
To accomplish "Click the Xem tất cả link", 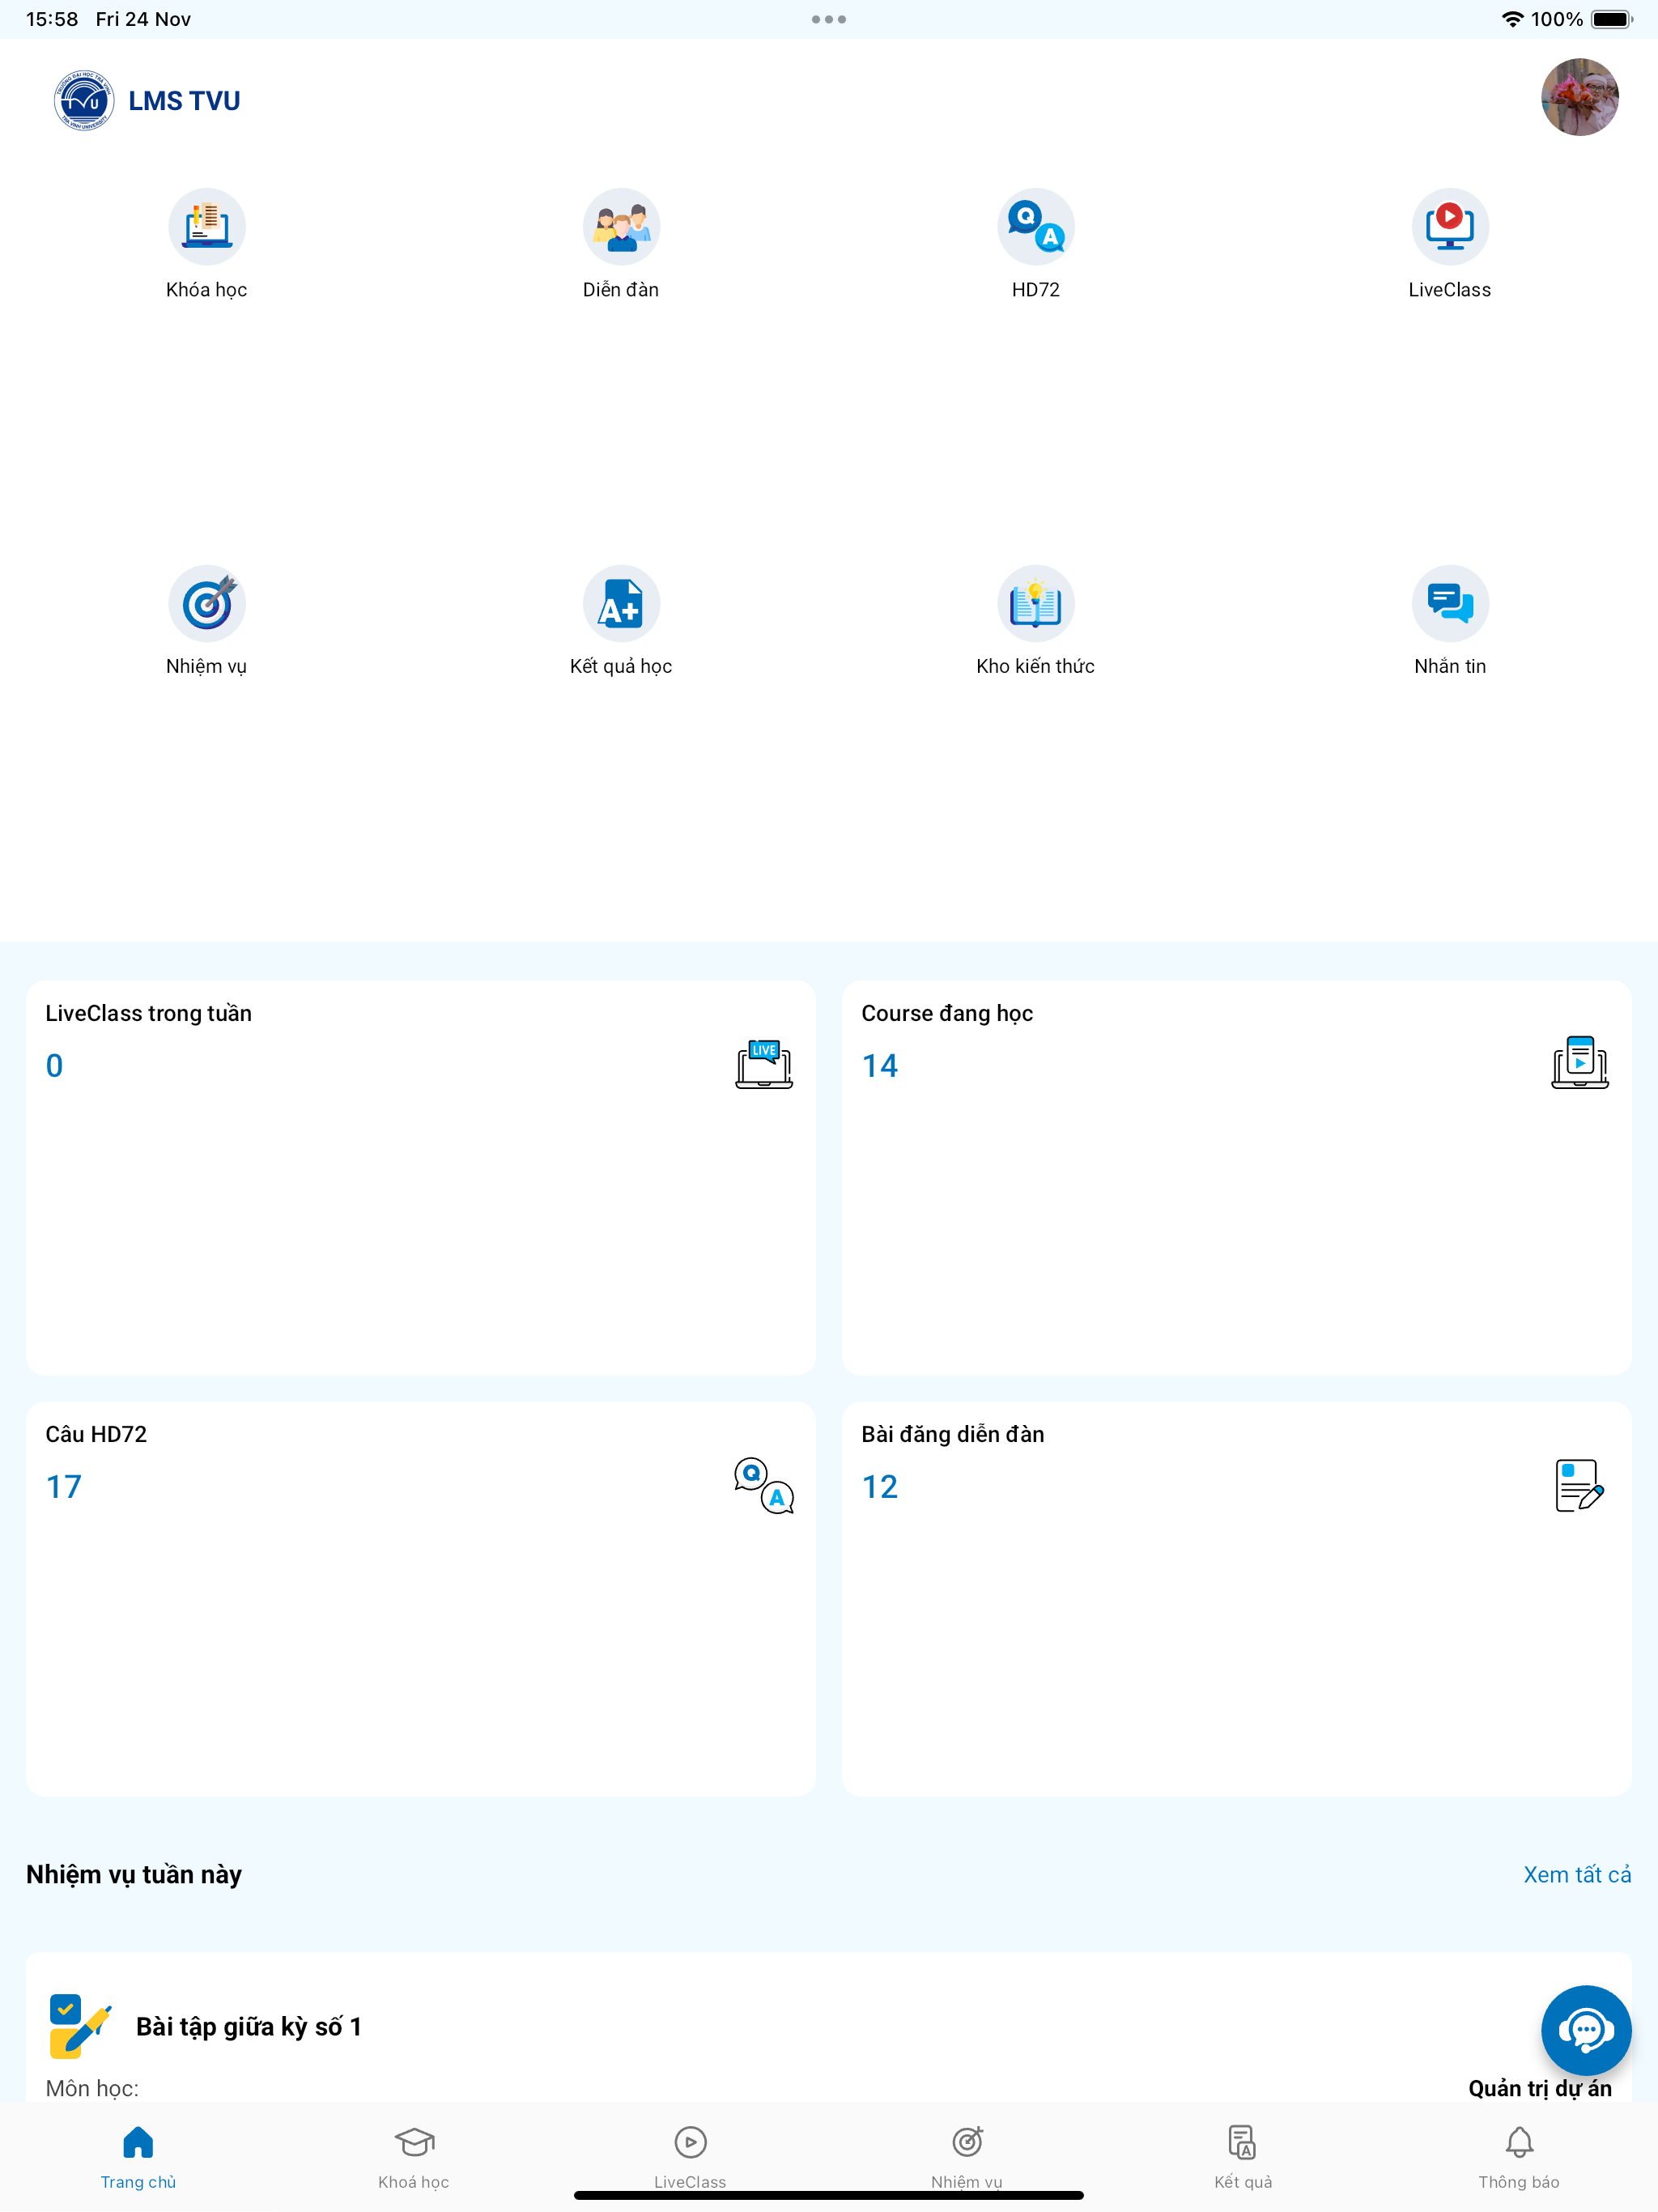I will click(x=1577, y=1875).
